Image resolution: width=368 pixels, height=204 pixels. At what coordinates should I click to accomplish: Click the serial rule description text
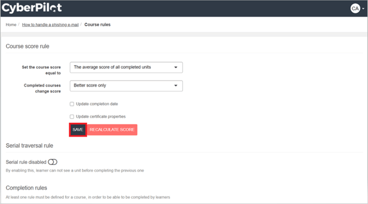(75, 170)
